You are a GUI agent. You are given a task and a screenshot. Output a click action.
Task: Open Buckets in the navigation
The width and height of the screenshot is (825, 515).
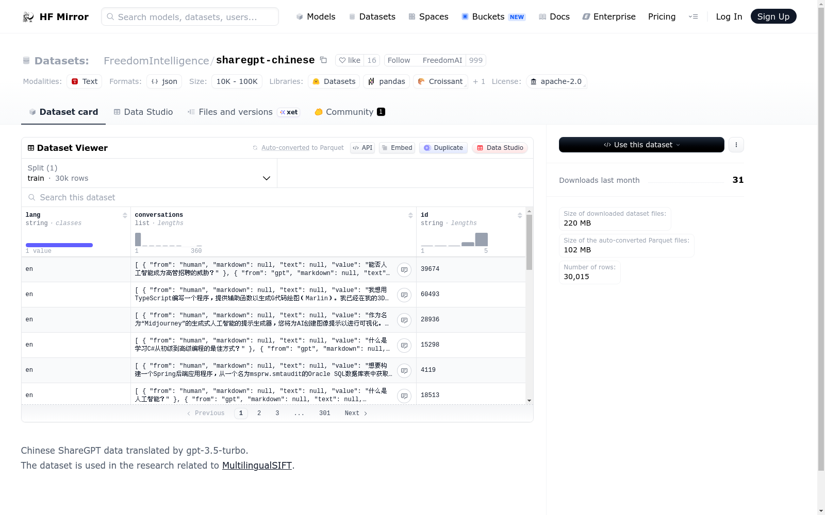click(x=493, y=16)
